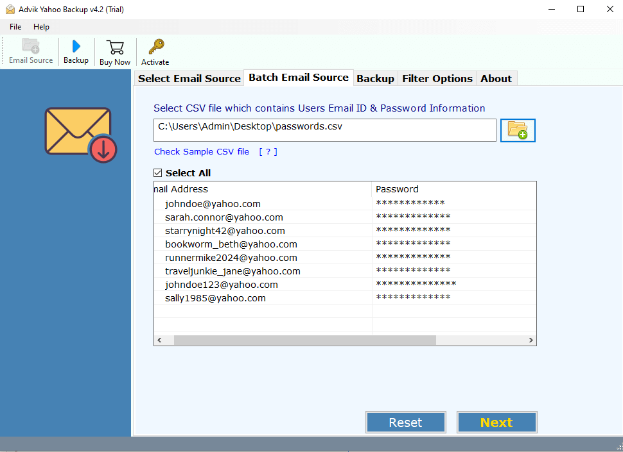Click the Email Address column header
This screenshot has width=623, height=452.
[263, 189]
